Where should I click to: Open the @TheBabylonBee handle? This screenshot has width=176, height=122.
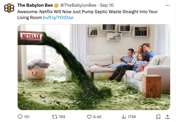click(x=78, y=5)
